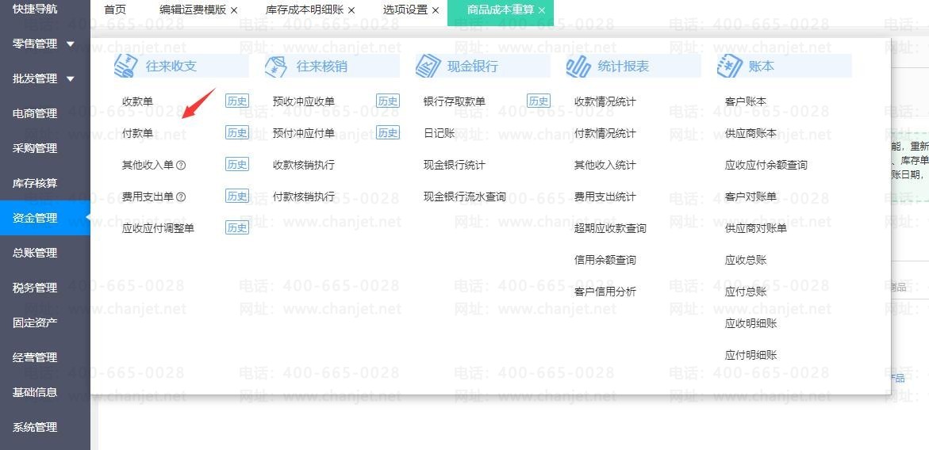Click help icon beside 其他收入单

tap(181, 166)
